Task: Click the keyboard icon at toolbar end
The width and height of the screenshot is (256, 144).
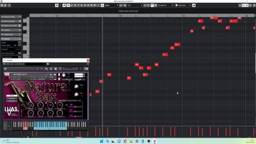Action: pos(194,5)
